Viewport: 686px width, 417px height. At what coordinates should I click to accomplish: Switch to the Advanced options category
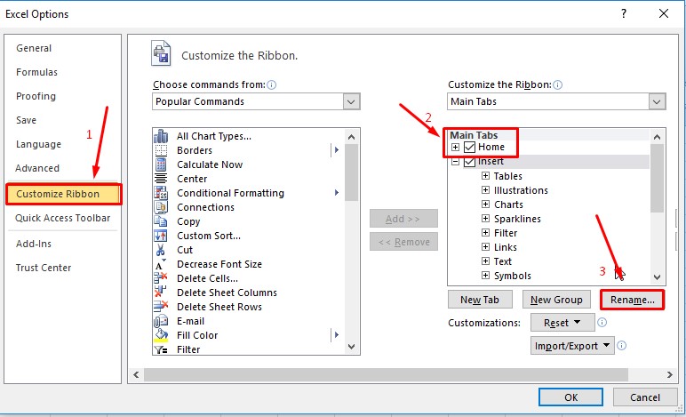tap(37, 168)
